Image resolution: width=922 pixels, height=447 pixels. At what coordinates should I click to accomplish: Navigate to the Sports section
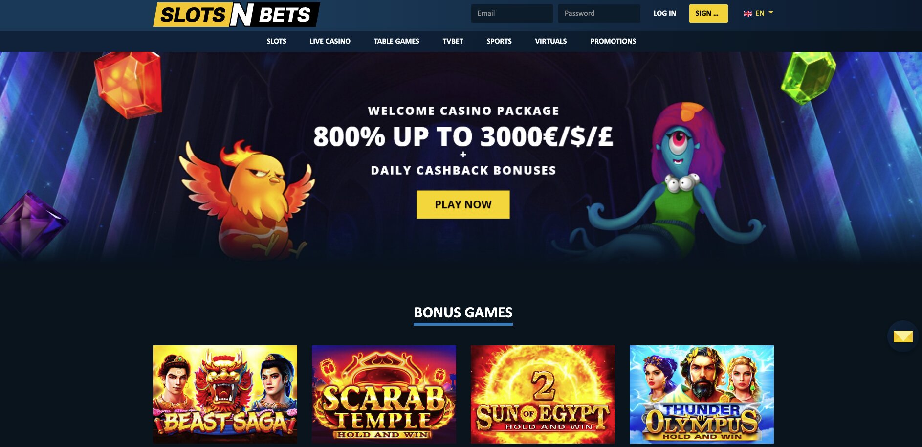click(499, 41)
